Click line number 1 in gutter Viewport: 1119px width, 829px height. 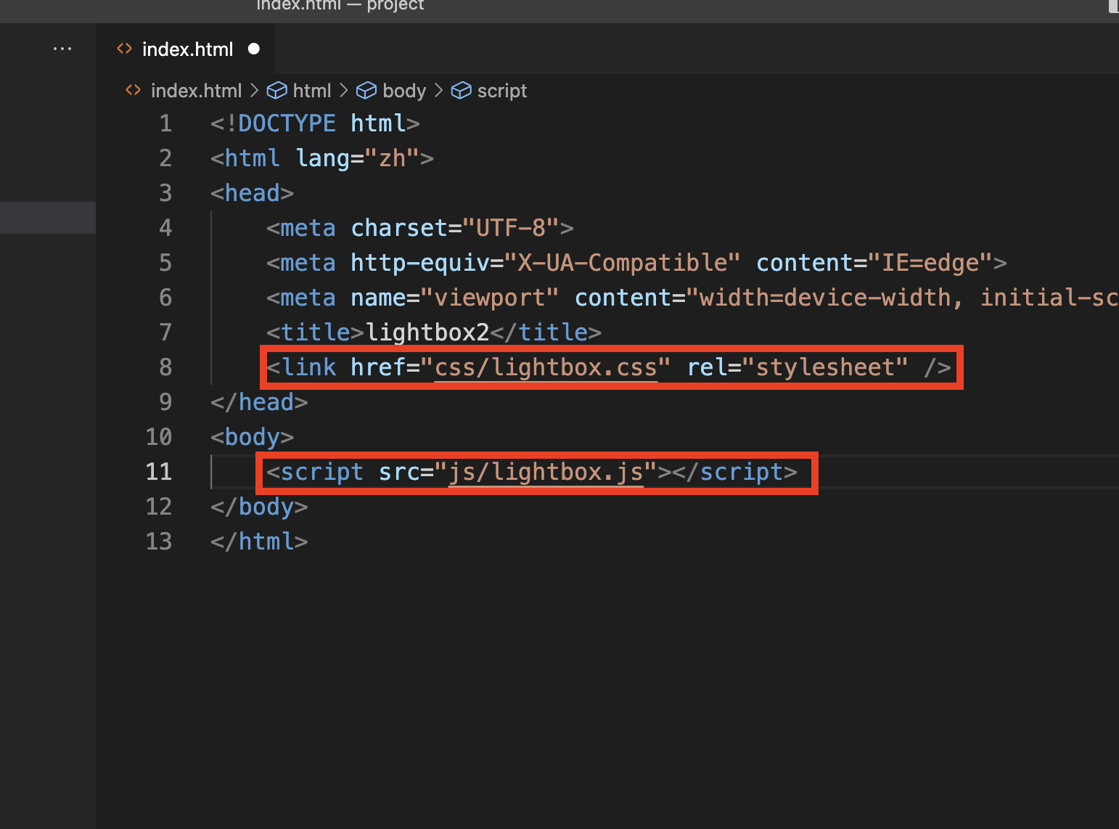(166, 123)
